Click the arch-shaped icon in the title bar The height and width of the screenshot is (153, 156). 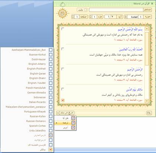63,4
